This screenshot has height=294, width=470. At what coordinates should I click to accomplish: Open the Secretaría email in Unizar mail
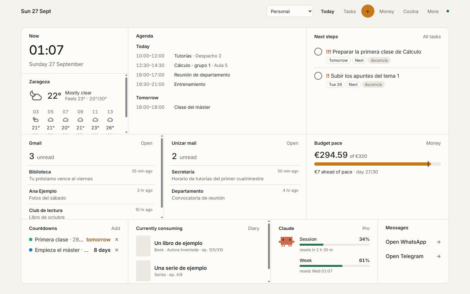(235, 175)
